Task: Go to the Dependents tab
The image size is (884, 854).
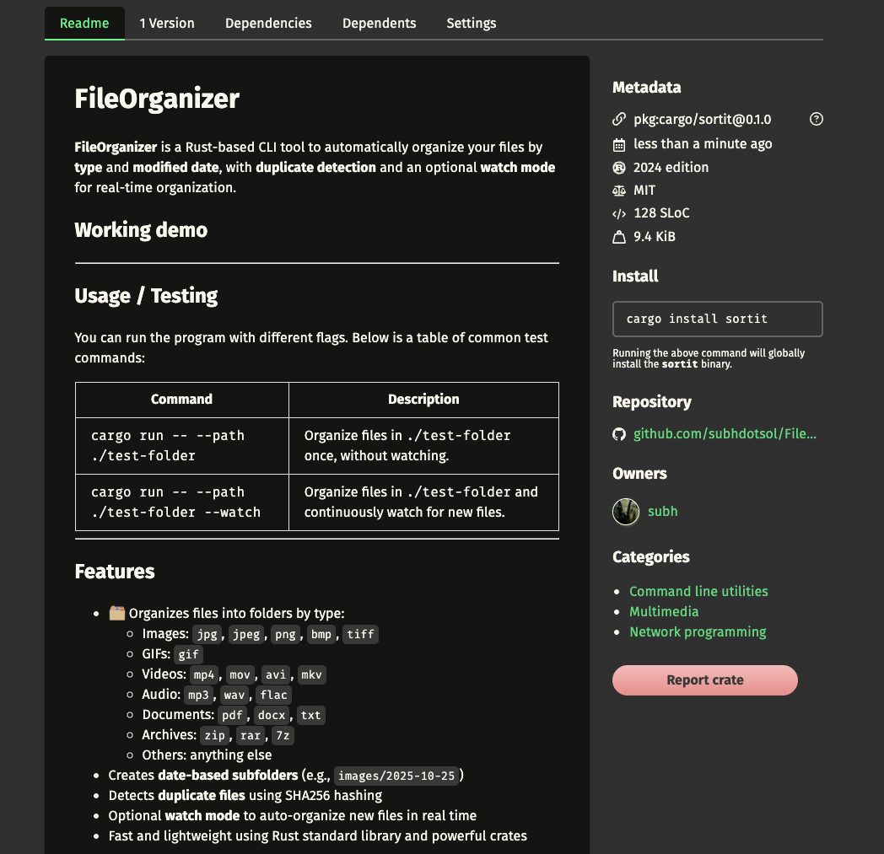Action: 379,24
